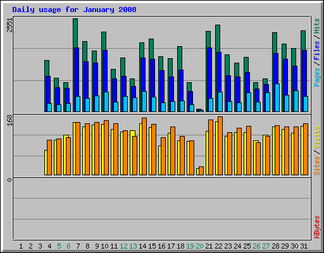Click the orange Visits bar for day 14
Screen dimensions: 324x253
(144, 146)
